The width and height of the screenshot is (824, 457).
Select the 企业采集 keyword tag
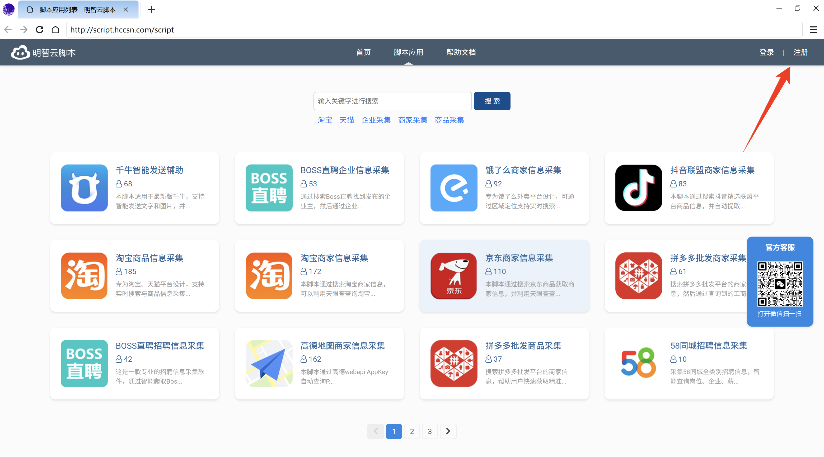(x=376, y=120)
